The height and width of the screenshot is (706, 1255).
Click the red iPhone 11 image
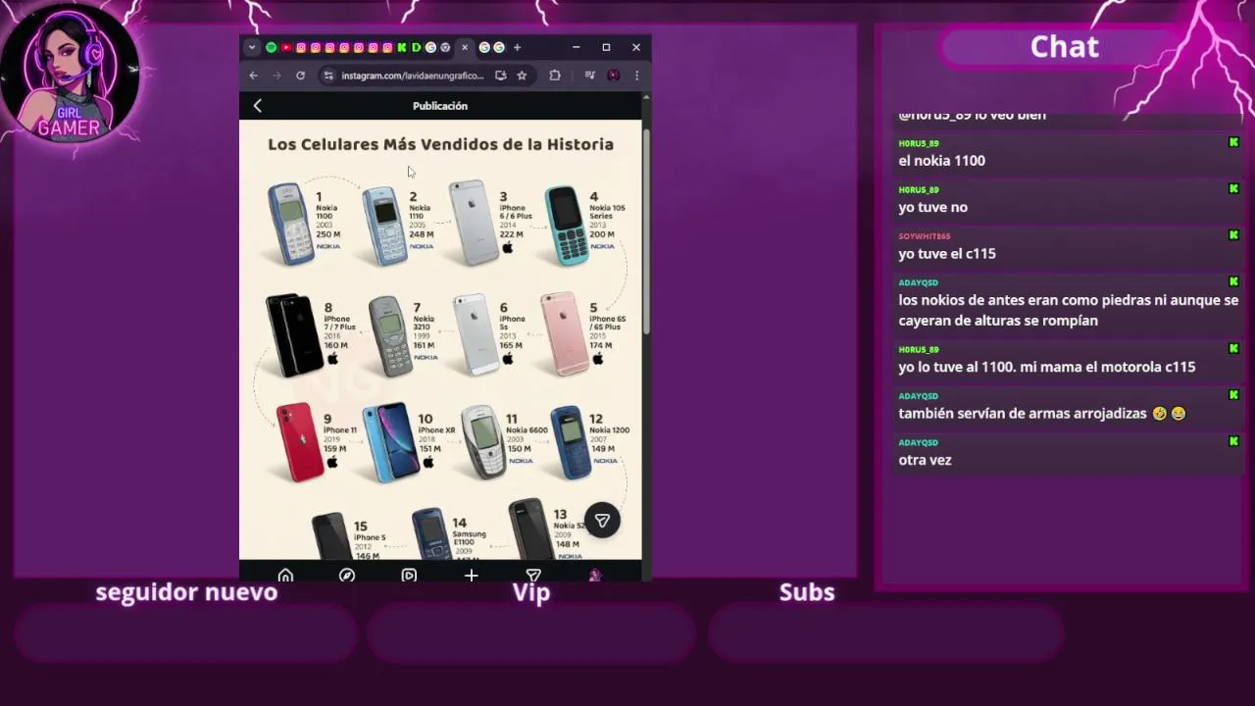[x=300, y=442]
